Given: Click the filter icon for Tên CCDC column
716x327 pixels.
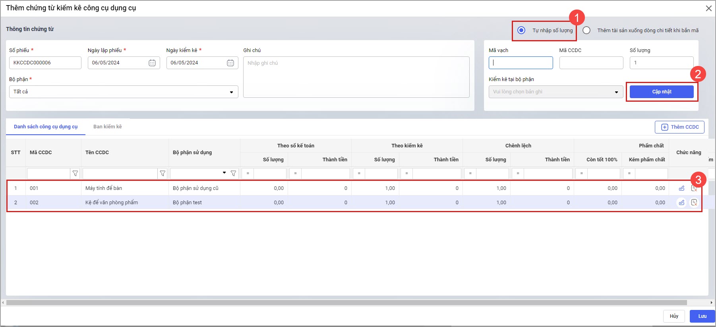Looking at the screenshot, I should coord(163,174).
